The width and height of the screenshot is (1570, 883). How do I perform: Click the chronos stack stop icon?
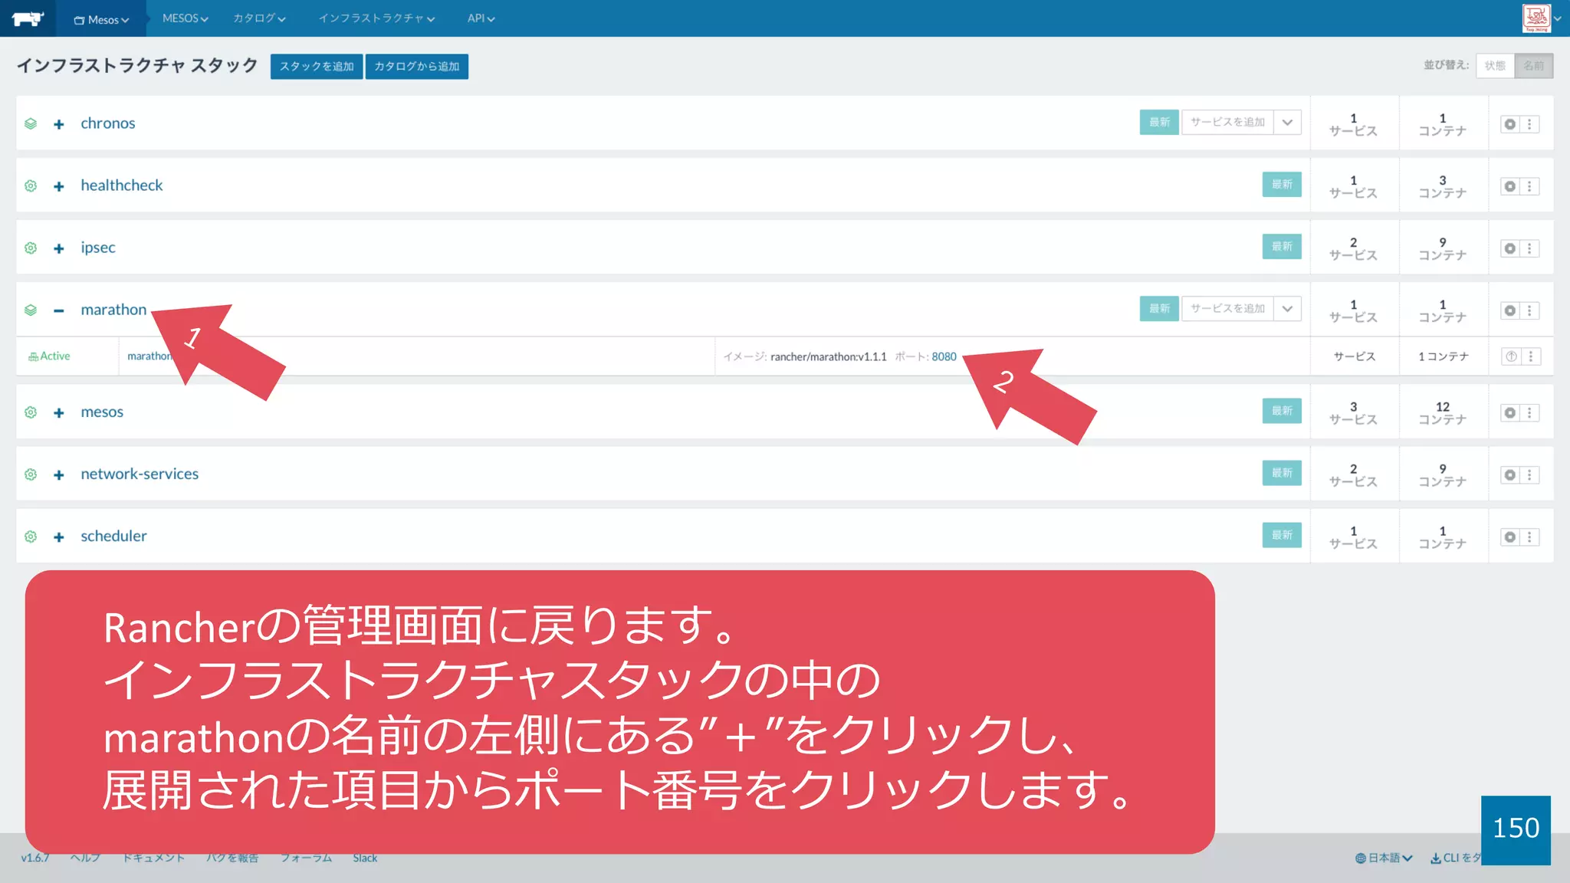1510,124
